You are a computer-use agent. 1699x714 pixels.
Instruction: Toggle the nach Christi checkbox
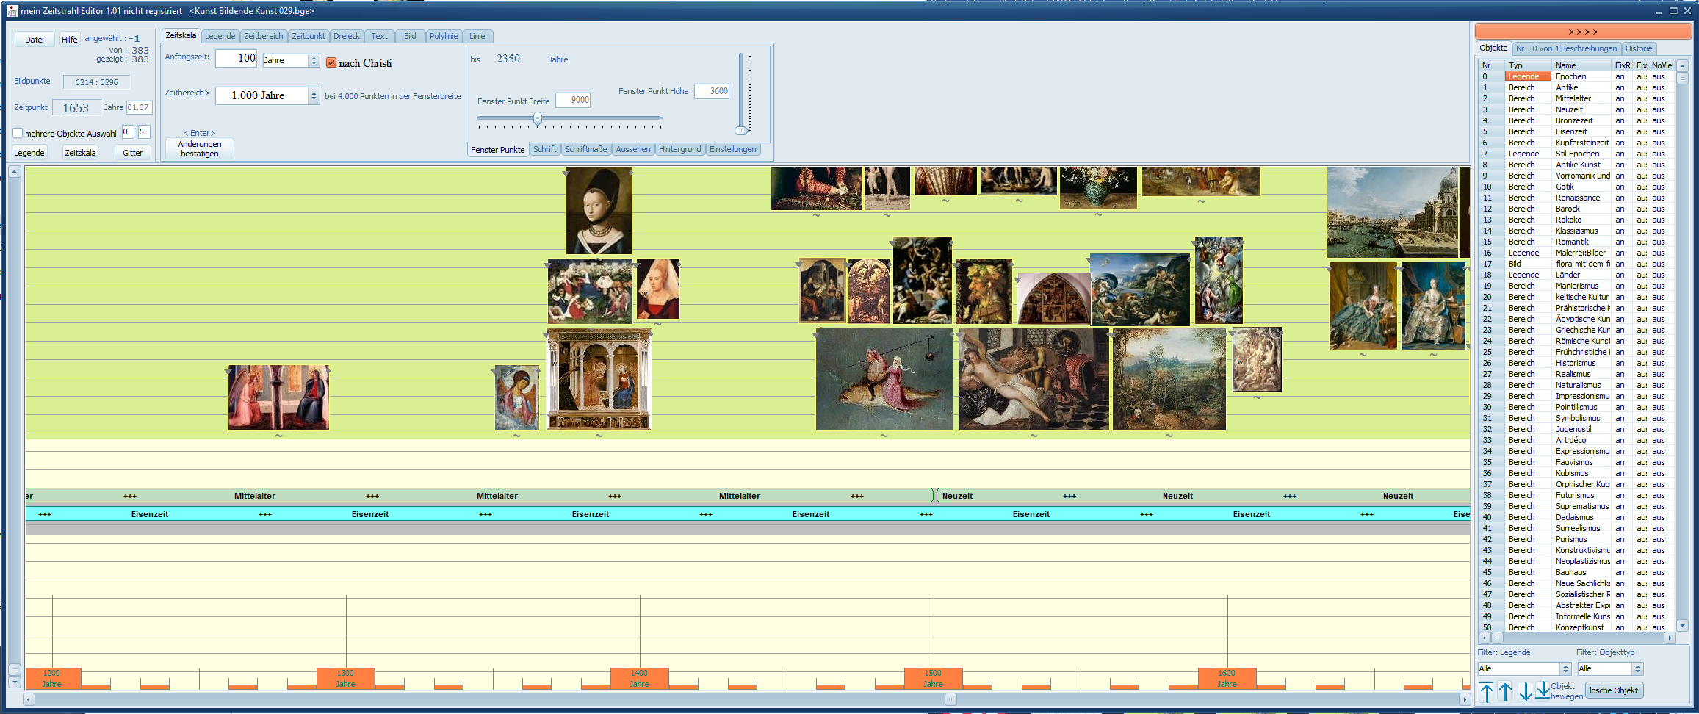331,63
